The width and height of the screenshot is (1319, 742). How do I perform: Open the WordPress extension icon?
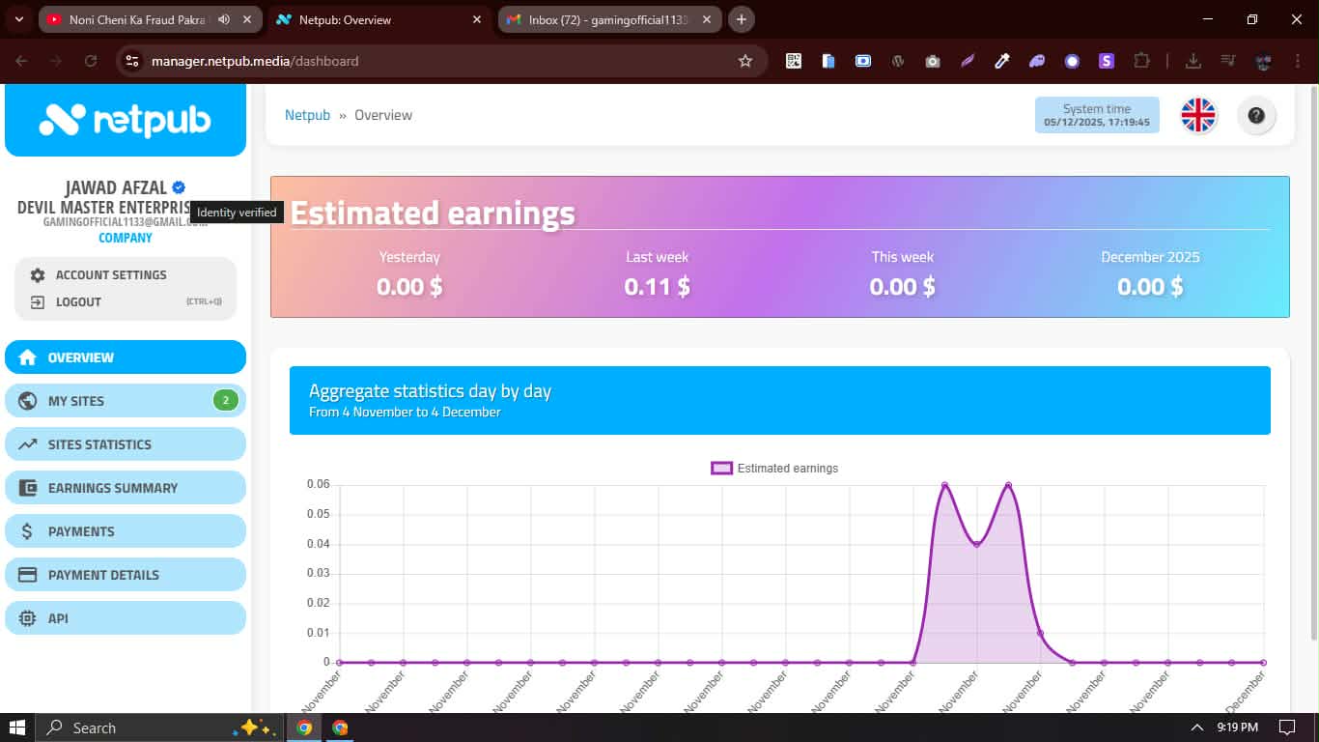point(898,61)
